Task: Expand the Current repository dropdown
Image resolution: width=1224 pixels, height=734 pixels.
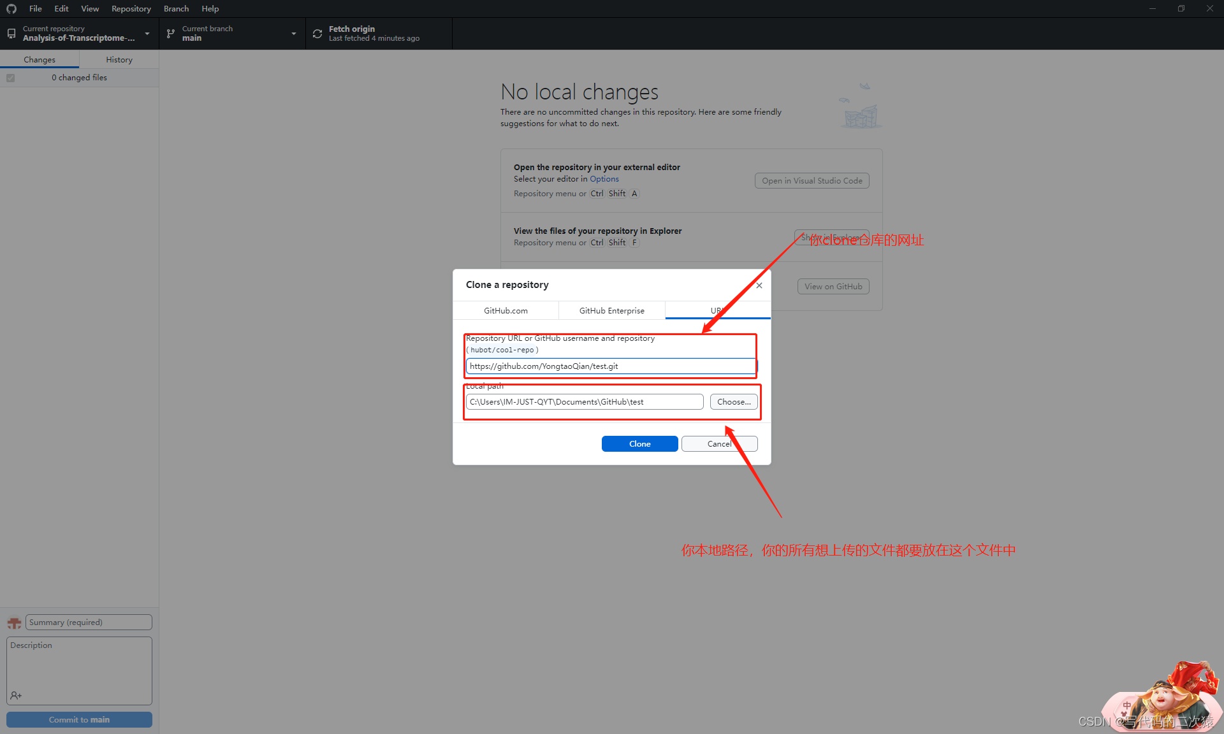Action: 147,34
